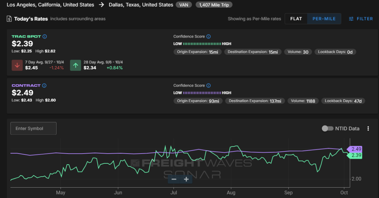Switch rates display to FLAT
The width and height of the screenshot is (379, 198).
coord(296,19)
